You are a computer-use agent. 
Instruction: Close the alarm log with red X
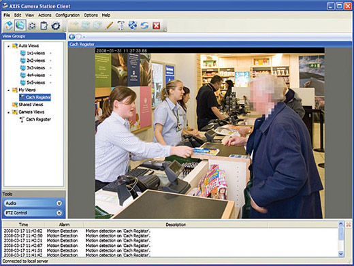click(x=349, y=225)
